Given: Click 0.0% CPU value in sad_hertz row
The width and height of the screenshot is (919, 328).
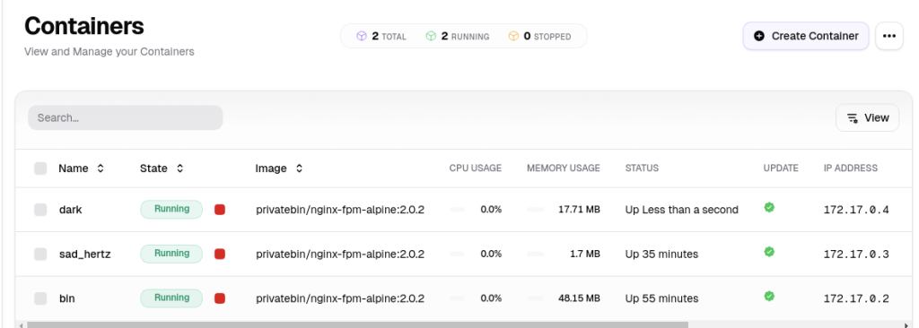Looking at the screenshot, I should point(491,255).
